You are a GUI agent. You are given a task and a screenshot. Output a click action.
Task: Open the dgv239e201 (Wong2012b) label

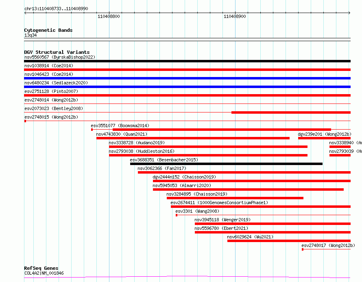[325, 134]
